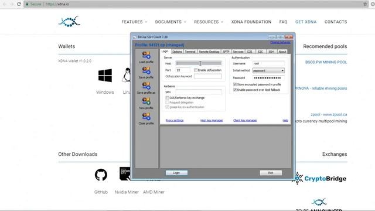The image size is (375, 211).
Task: Click the Linux penguin wallet icon
Action: (x=127, y=75)
